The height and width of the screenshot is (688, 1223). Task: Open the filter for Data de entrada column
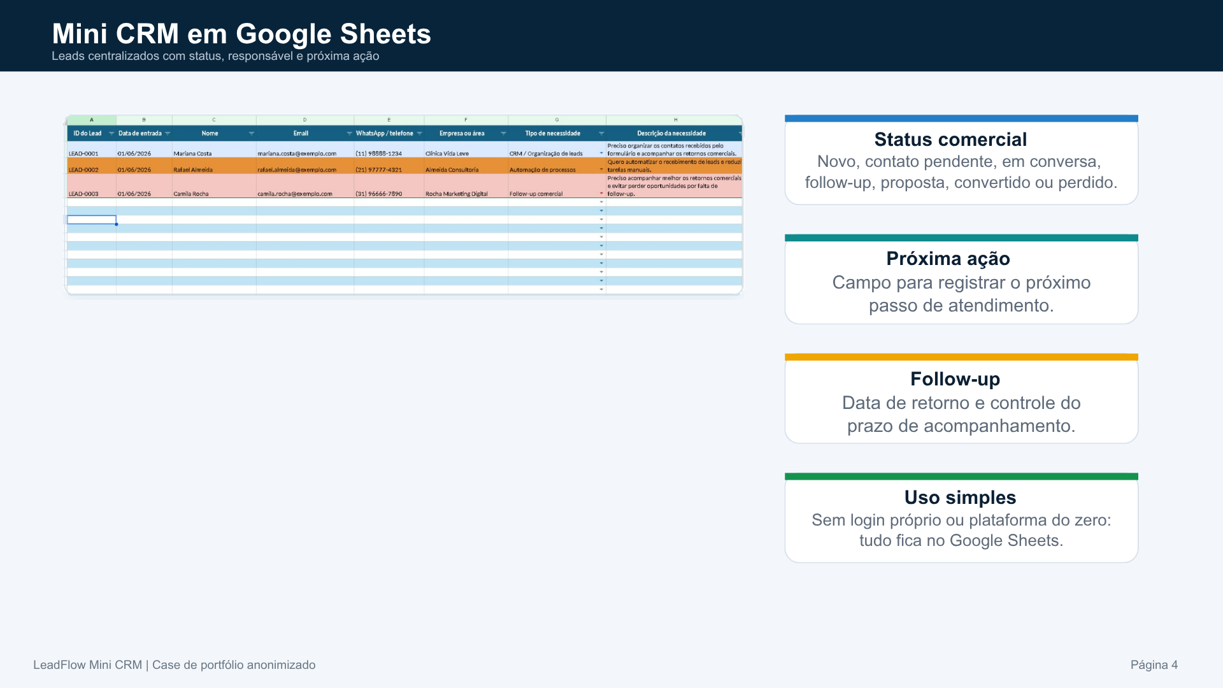pyautogui.click(x=168, y=134)
